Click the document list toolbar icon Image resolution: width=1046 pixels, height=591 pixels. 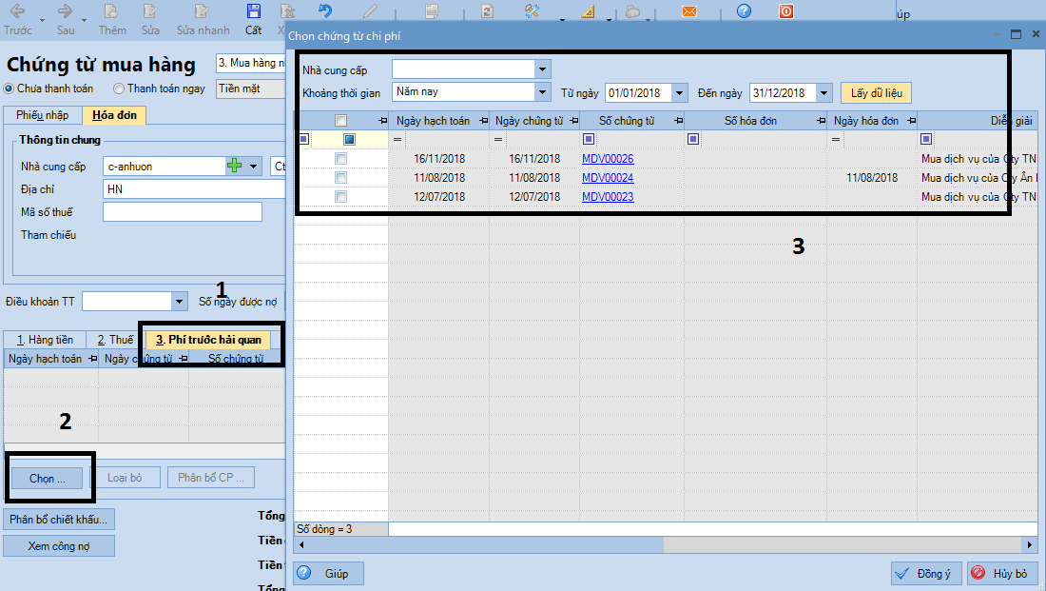pyautogui.click(x=432, y=11)
